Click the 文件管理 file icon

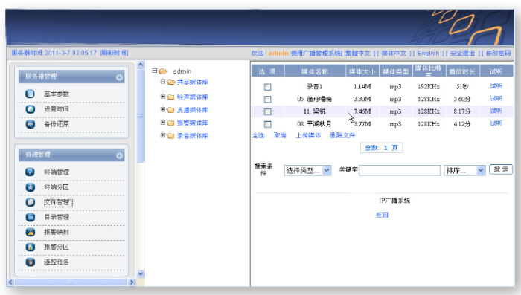tap(31, 202)
